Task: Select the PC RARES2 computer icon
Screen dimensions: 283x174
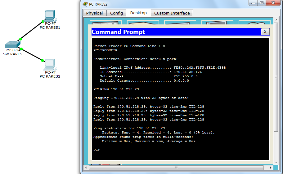Action: (50, 65)
